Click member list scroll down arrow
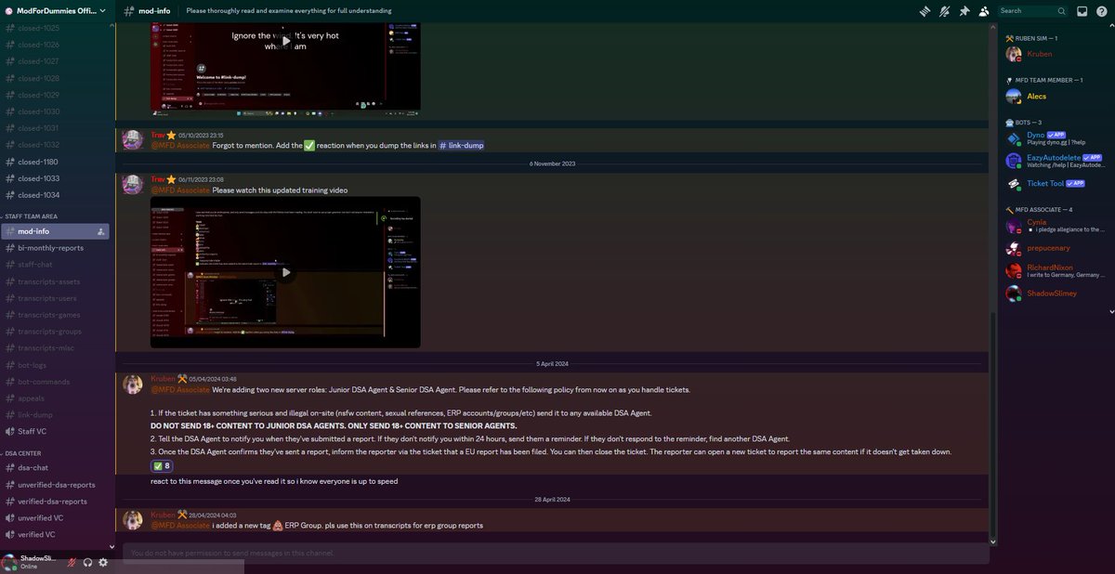Image resolution: width=1115 pixels, height=574 pixels. click(1112, 311)
